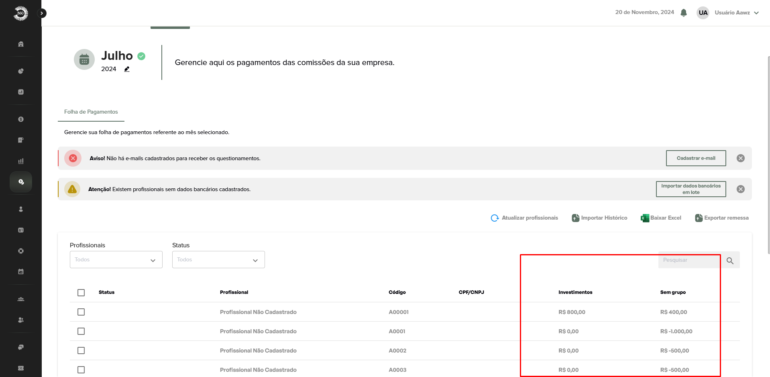Click the Cadastrar e-mail button

[x=696, y=158]
